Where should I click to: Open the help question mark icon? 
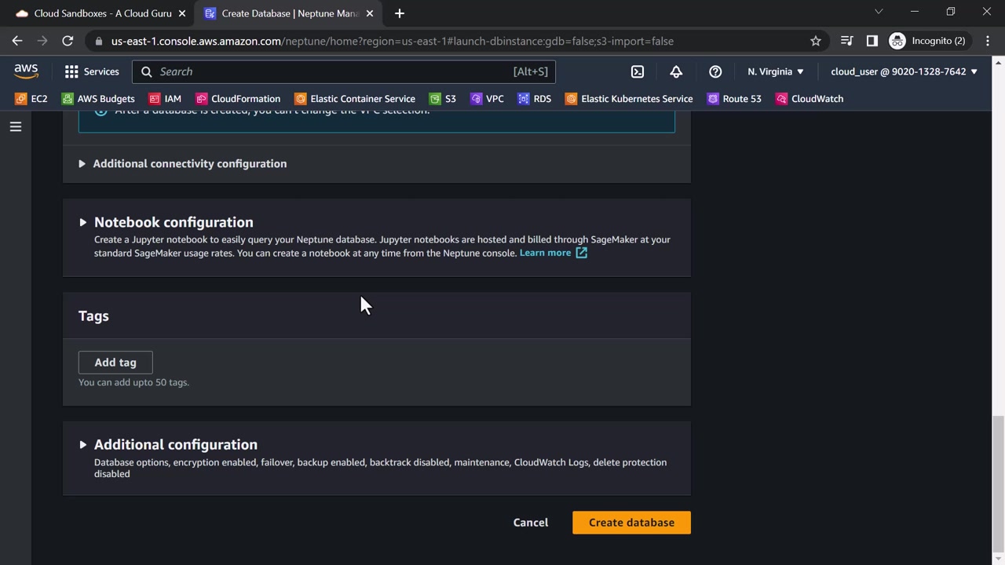[x=715, y=71]
